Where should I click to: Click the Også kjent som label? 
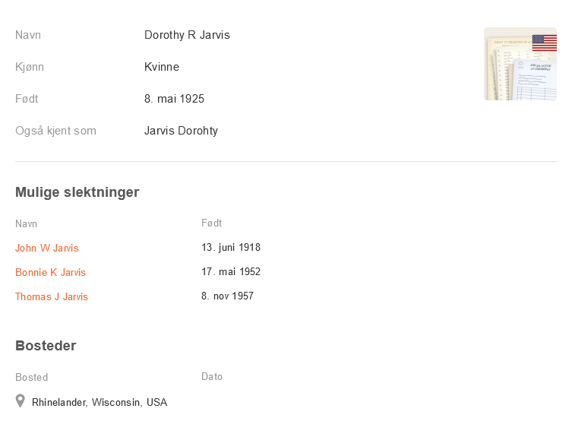tap(55, 131)
